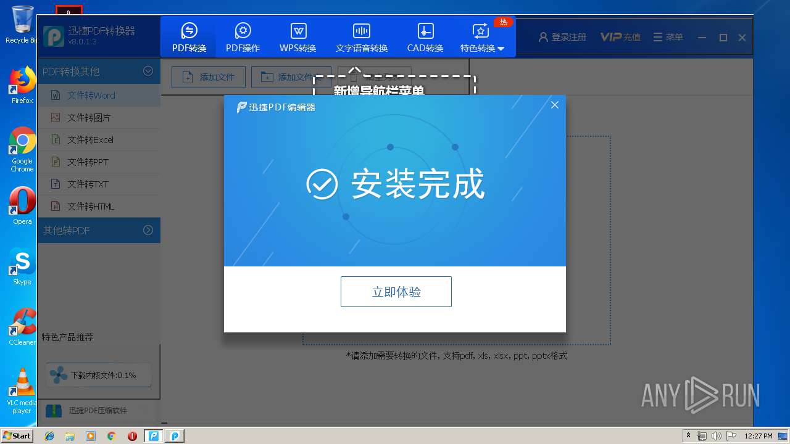Open the VLC media player shortcut

click(22, 391)
